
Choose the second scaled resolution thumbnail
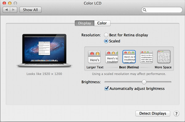[x=112, y=57]
